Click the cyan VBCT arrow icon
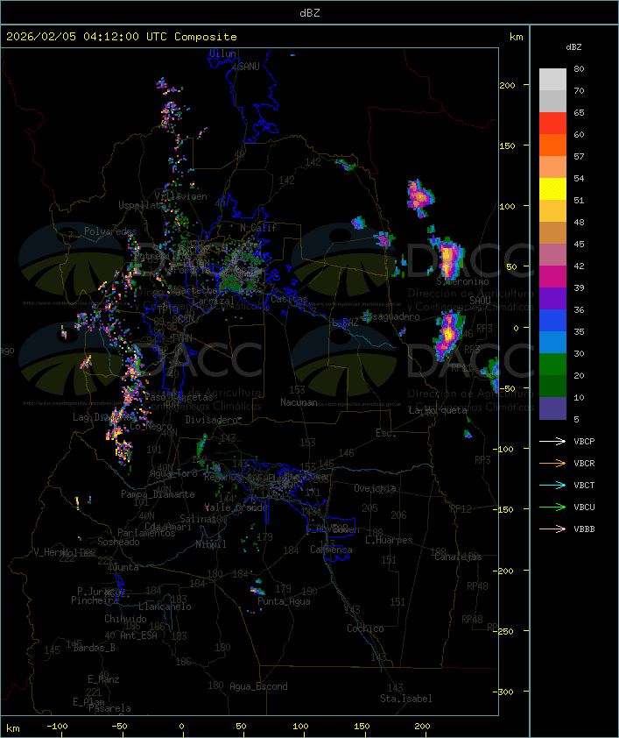 (552, 485)
